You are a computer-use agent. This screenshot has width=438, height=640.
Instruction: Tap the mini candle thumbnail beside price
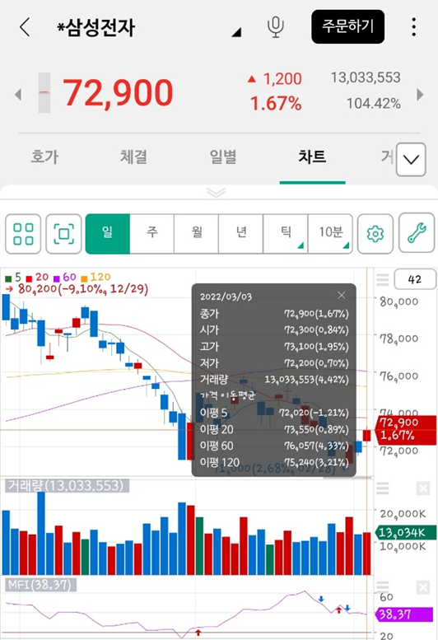tap(44, 92)
